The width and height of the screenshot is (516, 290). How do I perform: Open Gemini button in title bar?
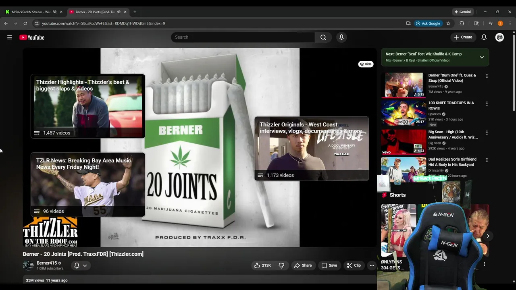tap(462, 12)
